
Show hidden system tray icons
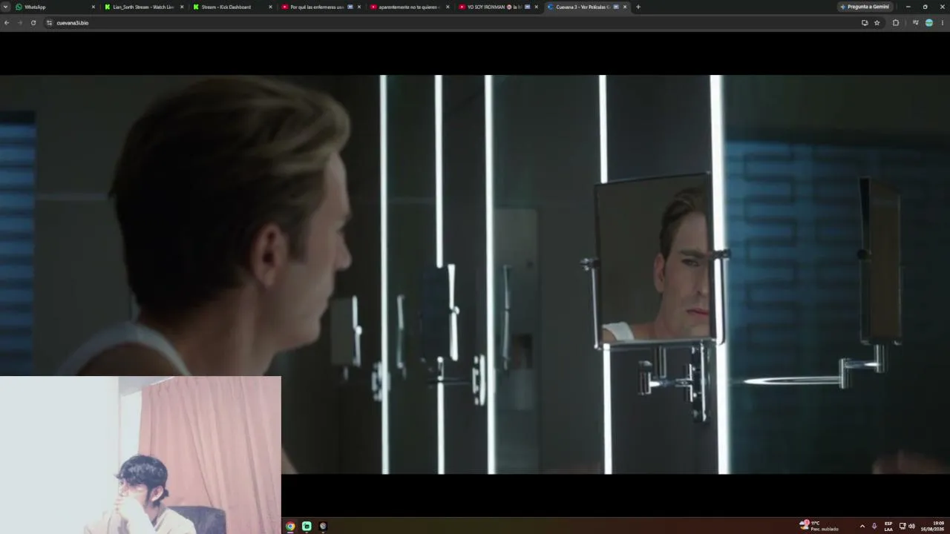point(862,526)
